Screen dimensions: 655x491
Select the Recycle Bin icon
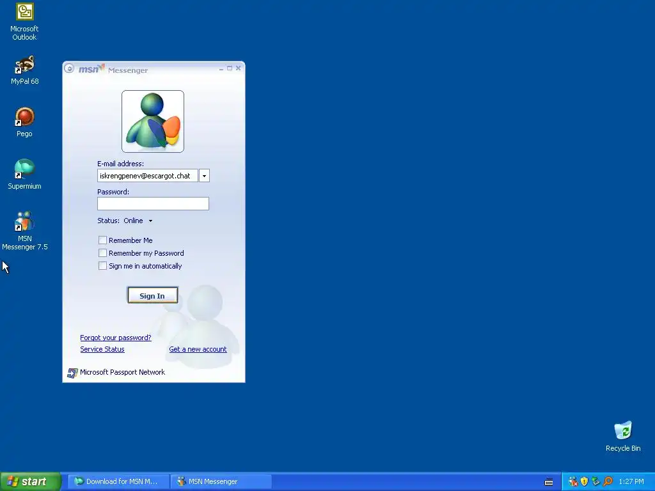click(x=623, y=437)
